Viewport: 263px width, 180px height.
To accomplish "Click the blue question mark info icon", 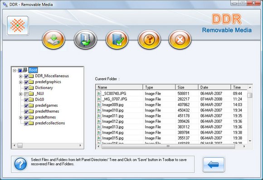I will [20, 164].
